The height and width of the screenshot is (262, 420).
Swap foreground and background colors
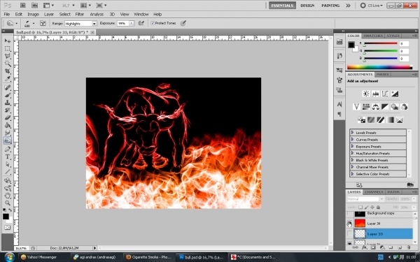pyautogui.click(x=10, y=210)
